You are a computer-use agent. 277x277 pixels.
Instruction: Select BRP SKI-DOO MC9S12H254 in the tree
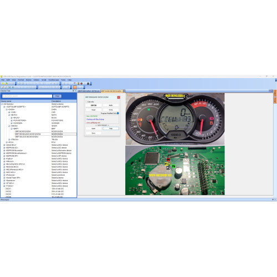(27, 137)
